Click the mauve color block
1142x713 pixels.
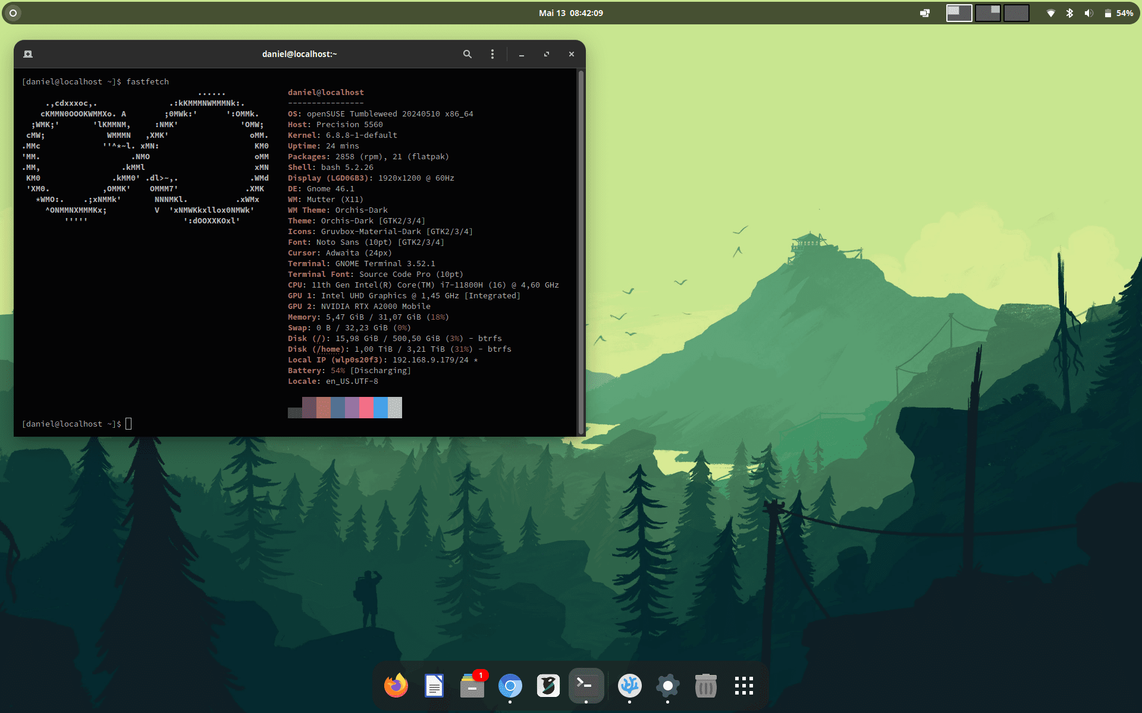[309, 408]
